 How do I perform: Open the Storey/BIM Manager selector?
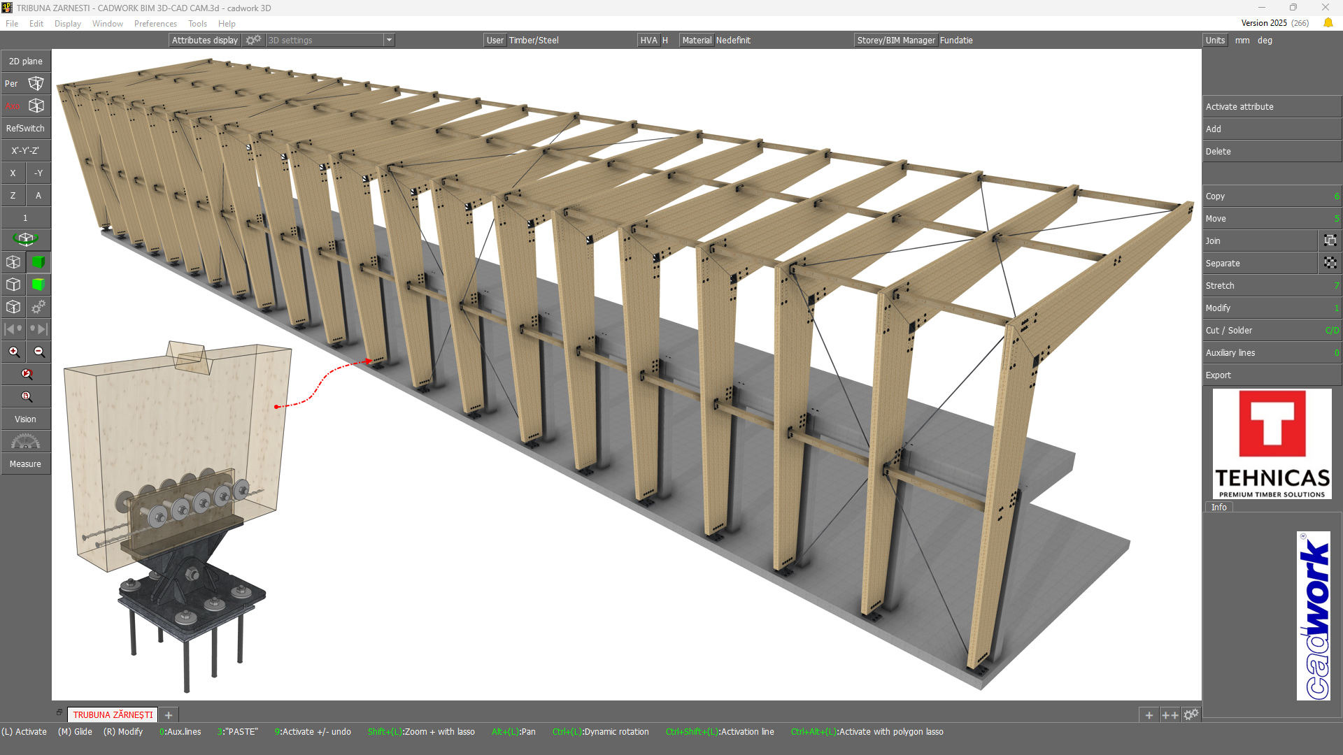coord(895,41)
